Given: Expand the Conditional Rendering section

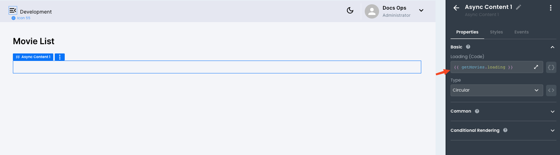Looking at the screenshot, I should pyautogui.click(x=552, y=130).
